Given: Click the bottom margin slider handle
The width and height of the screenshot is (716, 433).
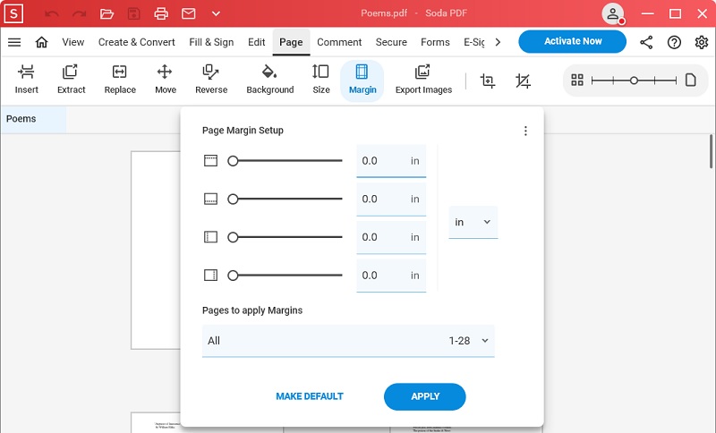Looking at the screenshot, I should (233, 199).
